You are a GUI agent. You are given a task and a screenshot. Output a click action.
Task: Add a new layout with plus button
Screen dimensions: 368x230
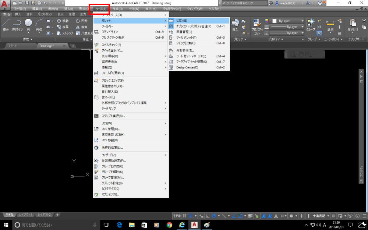(57, 215)
